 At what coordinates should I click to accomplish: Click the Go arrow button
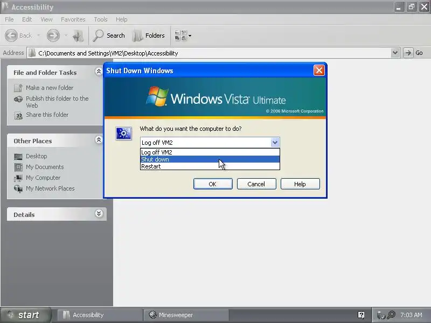tap(408, 53)
